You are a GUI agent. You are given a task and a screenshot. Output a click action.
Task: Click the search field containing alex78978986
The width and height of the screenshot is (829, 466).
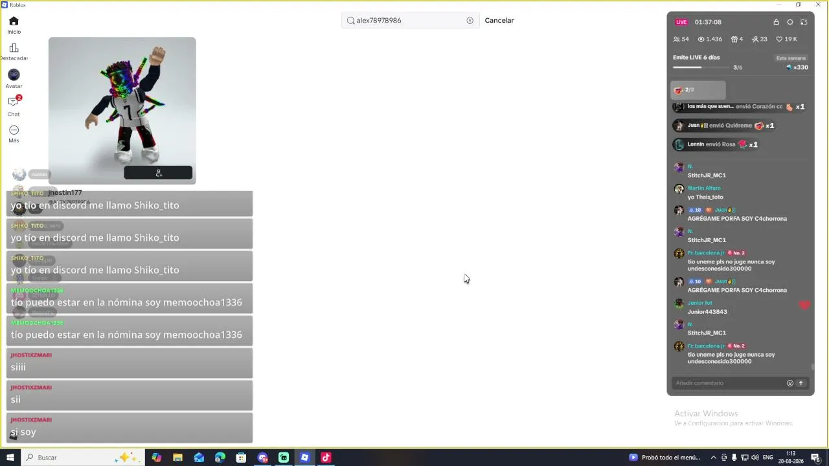tap(411, 21)
